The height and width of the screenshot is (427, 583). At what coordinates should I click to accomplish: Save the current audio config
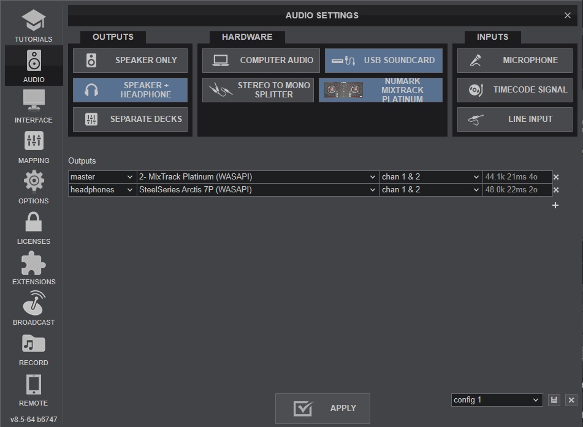tap(554, 400)
